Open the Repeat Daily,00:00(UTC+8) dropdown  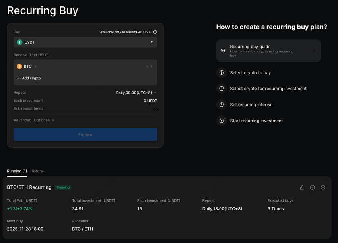[136, 93]
